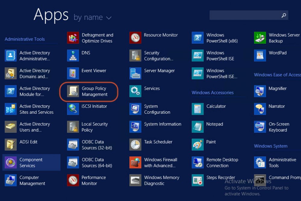
Task: Launch Windows PowerShell ISE icon
Action: [197, 56]
